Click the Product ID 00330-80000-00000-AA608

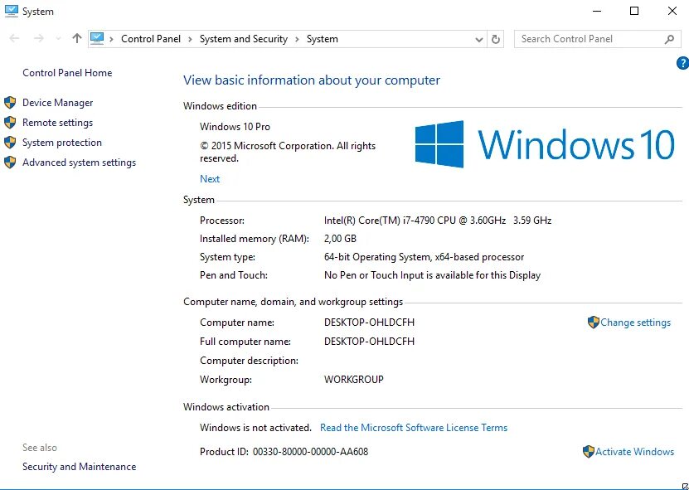tap(284, 452)
